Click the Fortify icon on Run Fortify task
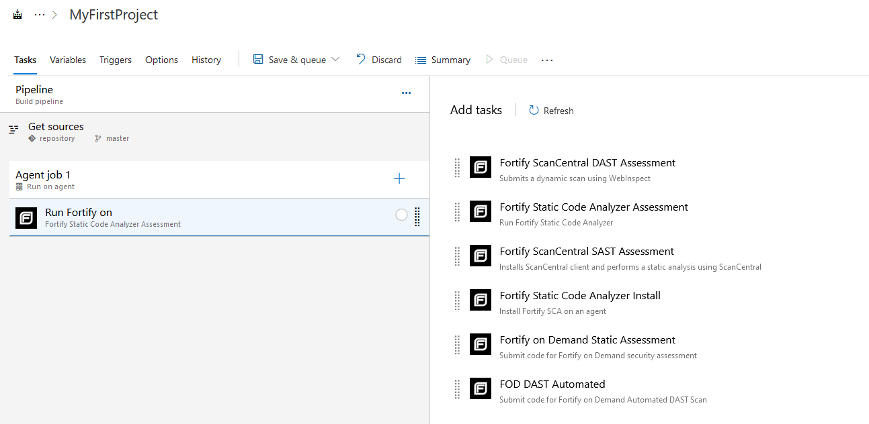Viewport: 869px width, 424px height. [x=26, y=217]
